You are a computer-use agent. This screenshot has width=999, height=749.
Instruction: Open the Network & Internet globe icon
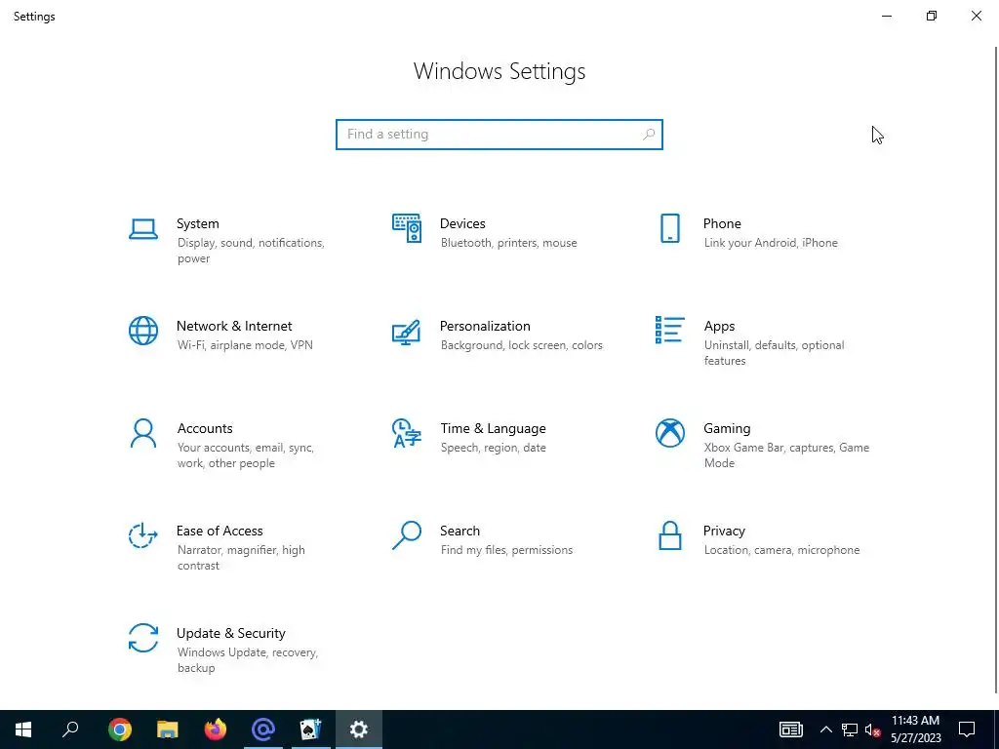point(142,331)
